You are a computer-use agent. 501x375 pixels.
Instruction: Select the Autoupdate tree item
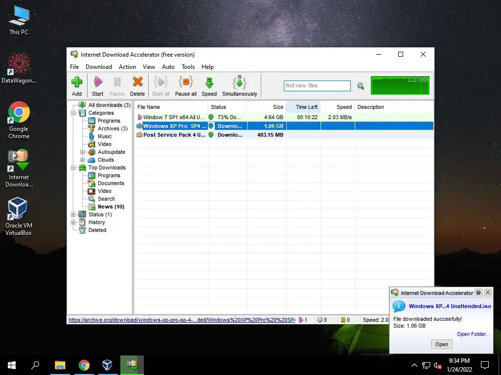coord(111,152)
